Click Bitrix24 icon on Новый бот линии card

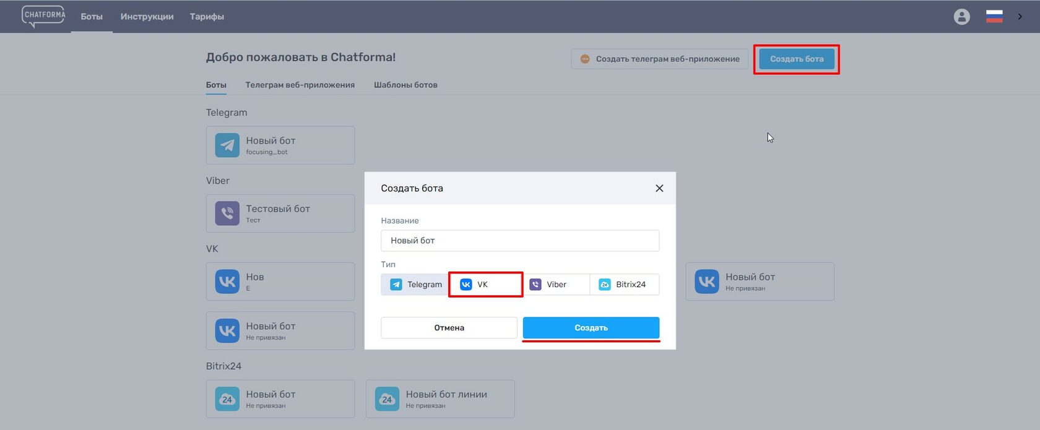tap(387, 399)
